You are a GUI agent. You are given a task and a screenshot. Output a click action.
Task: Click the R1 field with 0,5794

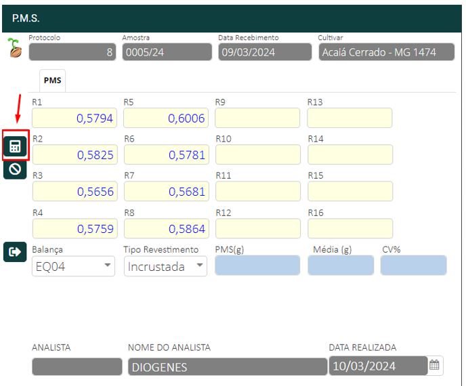[75, 119]
